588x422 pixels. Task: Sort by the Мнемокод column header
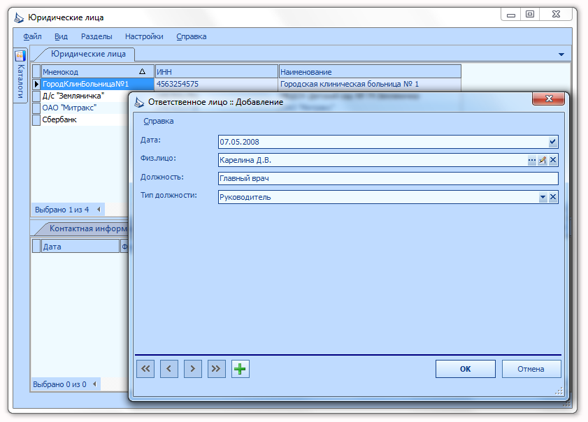click(x=97, y=71)
